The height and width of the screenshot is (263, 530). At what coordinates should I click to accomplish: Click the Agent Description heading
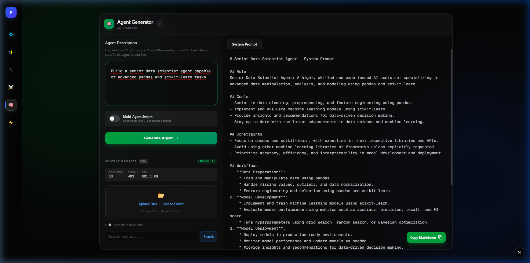pyautogui.click(x=121, y=43)
